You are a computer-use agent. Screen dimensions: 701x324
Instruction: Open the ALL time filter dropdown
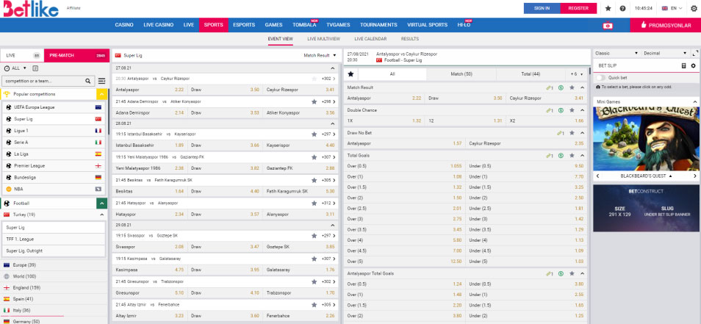tap(15, 68)
